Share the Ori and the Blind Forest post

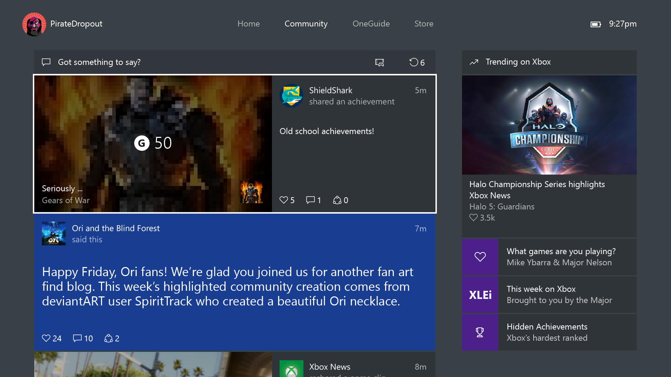pyautogui.click(x=108, y=338)
